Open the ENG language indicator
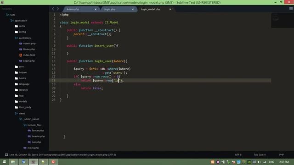This screenshot has height=165, width=294. (x=271, y=162)
